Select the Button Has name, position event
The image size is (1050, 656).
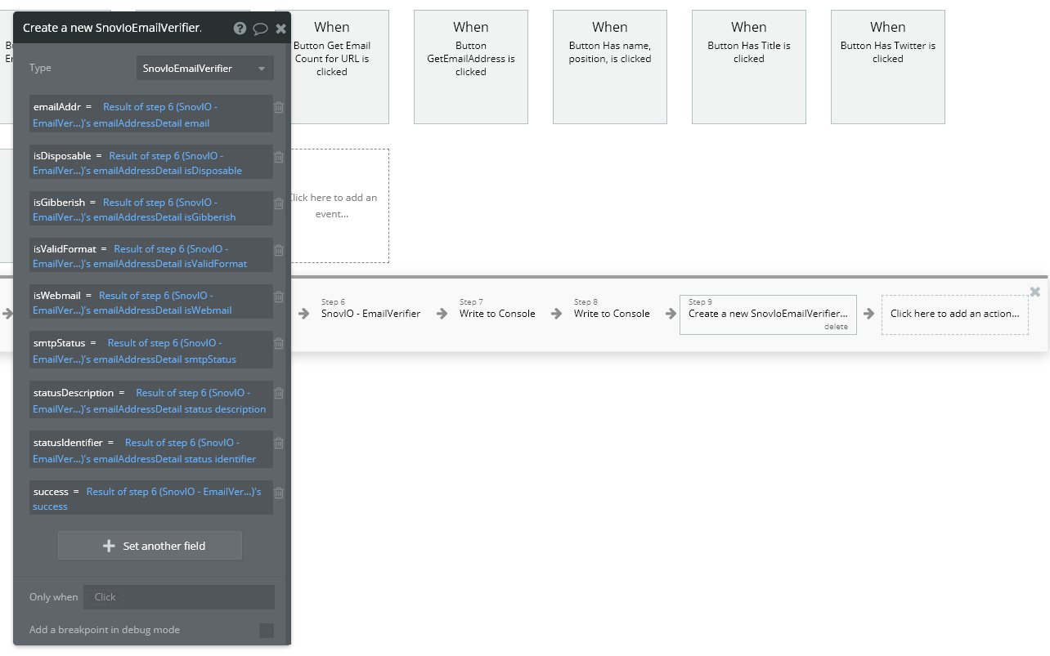click(610, 67)
